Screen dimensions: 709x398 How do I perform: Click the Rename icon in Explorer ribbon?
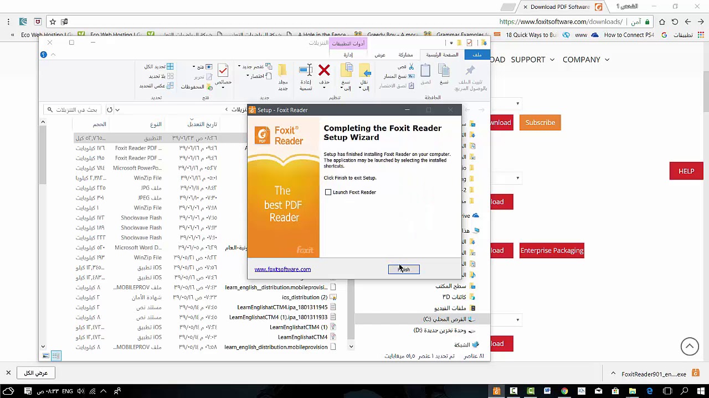(306, 71)
